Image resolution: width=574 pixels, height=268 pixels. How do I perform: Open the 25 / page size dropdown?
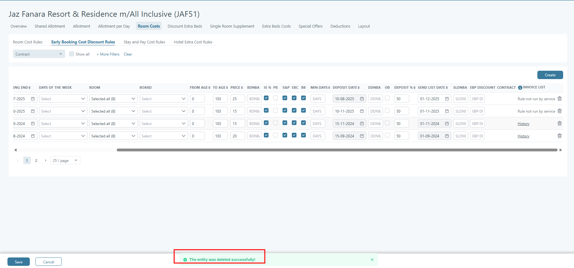65,161
